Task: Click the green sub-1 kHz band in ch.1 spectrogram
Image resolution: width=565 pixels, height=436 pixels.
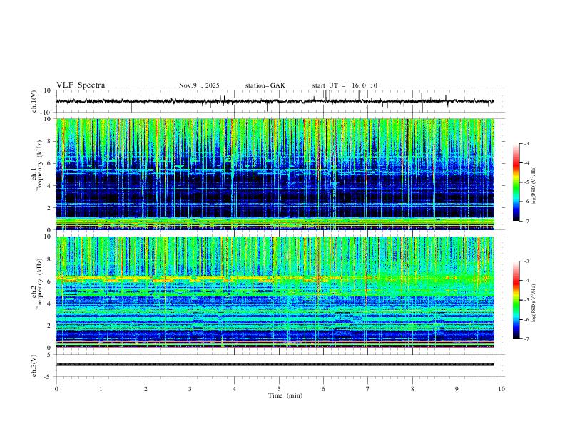Action: (x=275, y=222)
